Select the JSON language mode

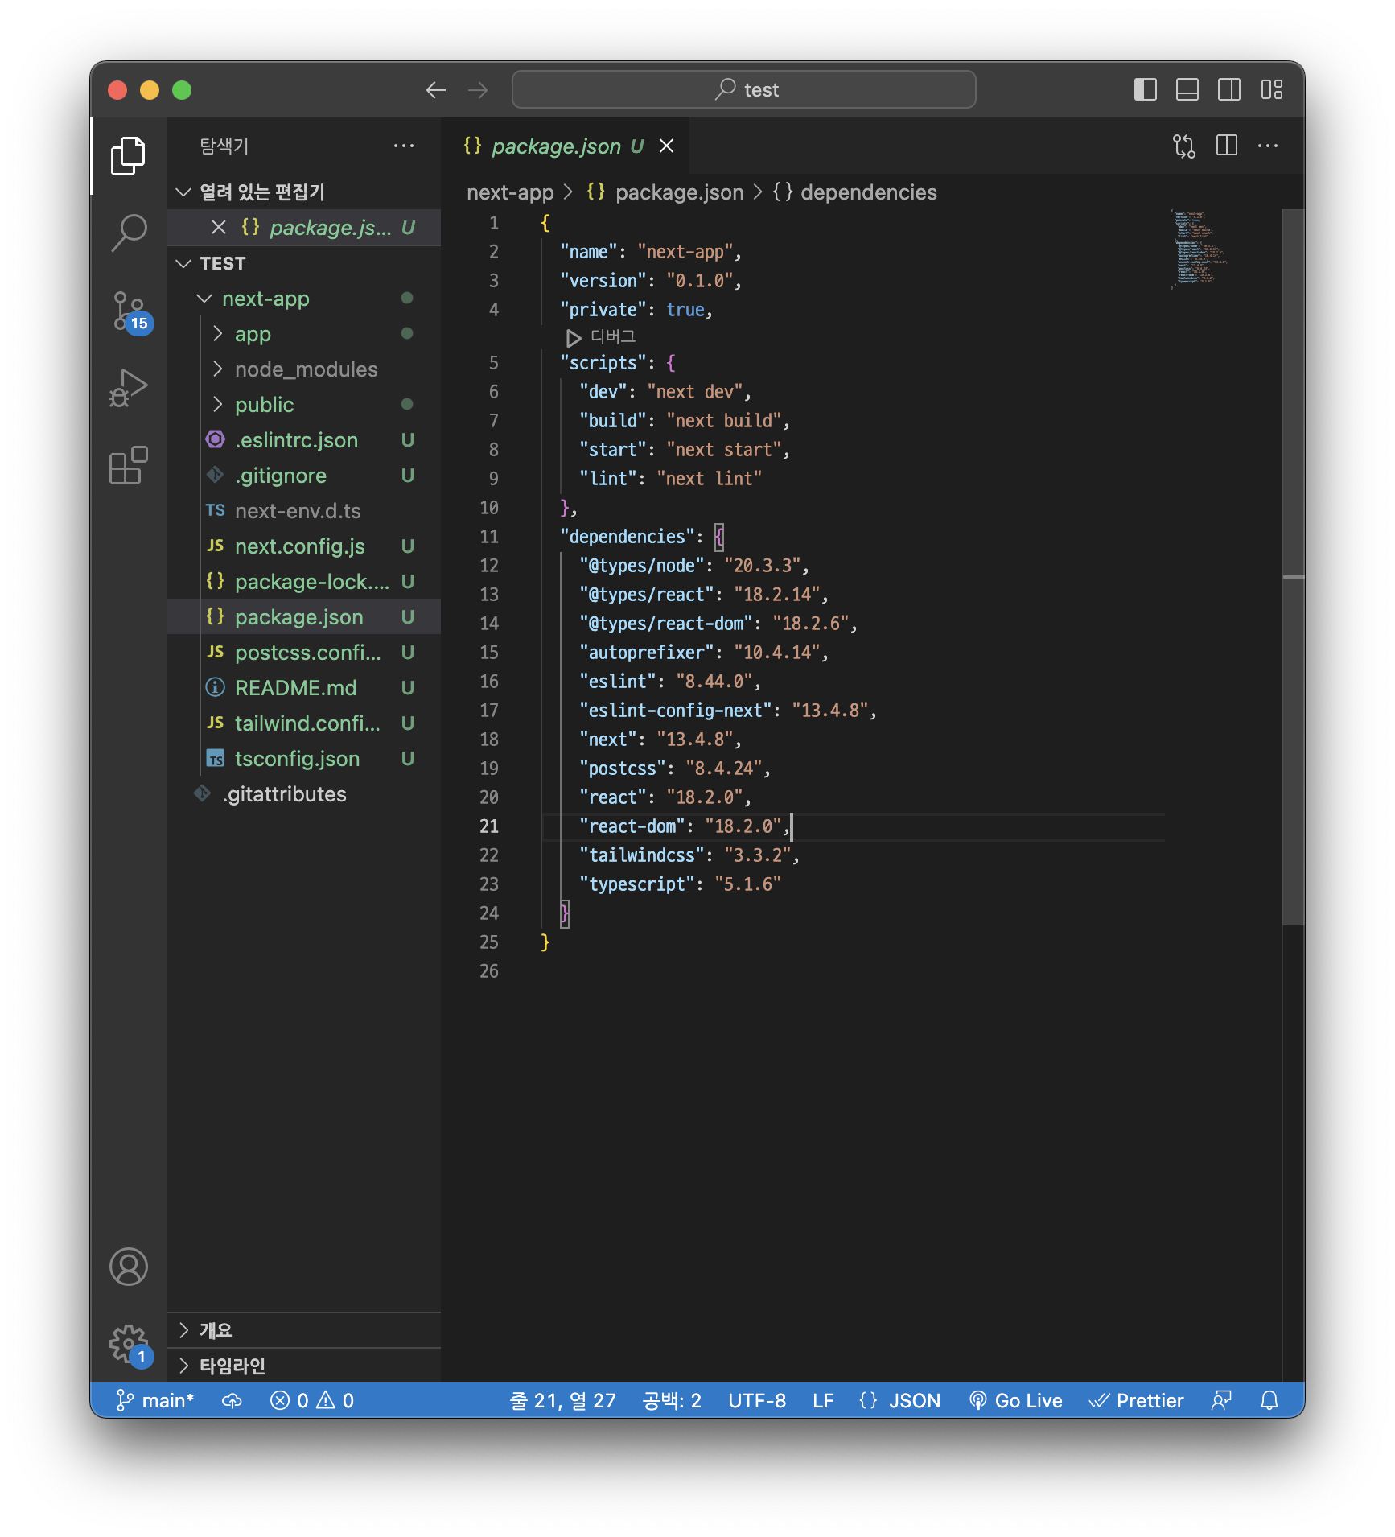coord(899,1401)
